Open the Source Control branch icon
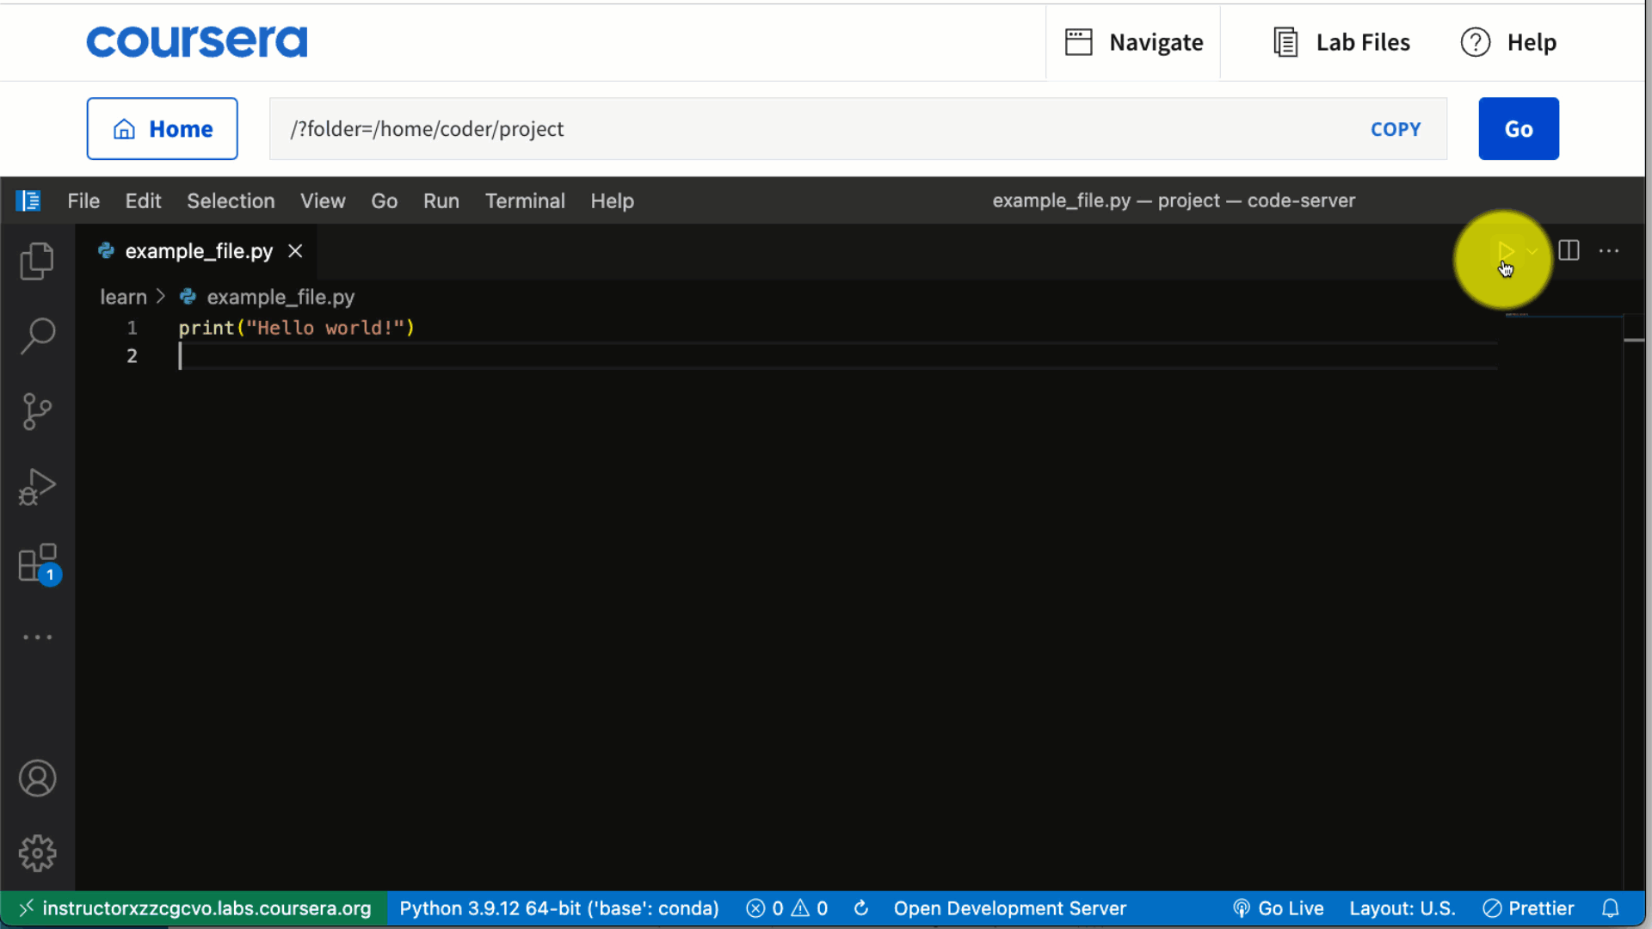This screenshot has height=929, width=1652. tap(37, 411)
